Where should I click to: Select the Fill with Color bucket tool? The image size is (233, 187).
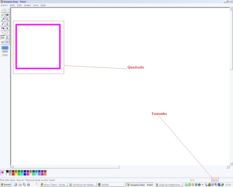7,15
